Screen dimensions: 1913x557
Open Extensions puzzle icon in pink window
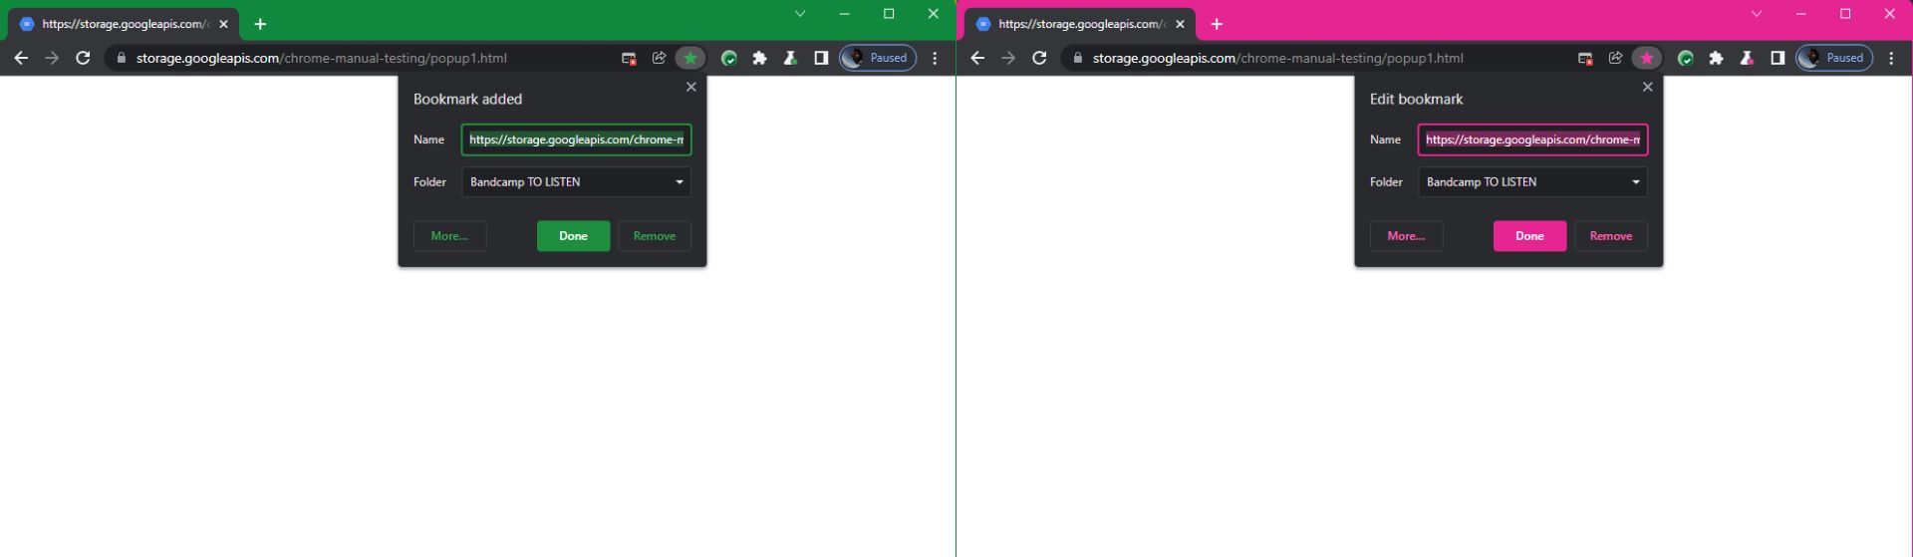pos(1716,58)
